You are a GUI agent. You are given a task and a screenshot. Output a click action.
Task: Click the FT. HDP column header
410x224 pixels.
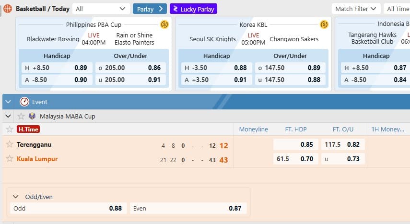pos(295,129)
